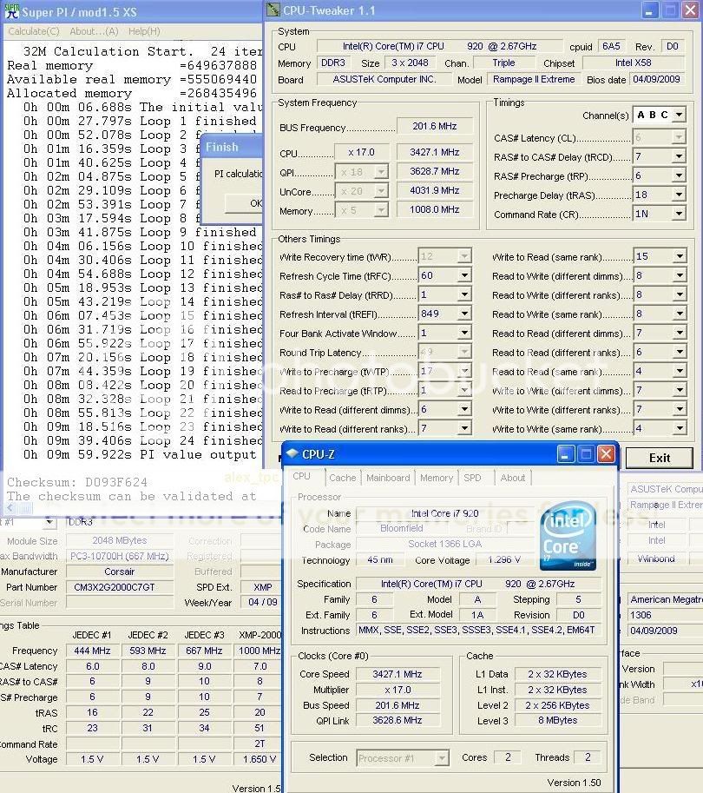
Task: Open Read to Read (same rank) dropdown
Action: (x=680, y=371)
